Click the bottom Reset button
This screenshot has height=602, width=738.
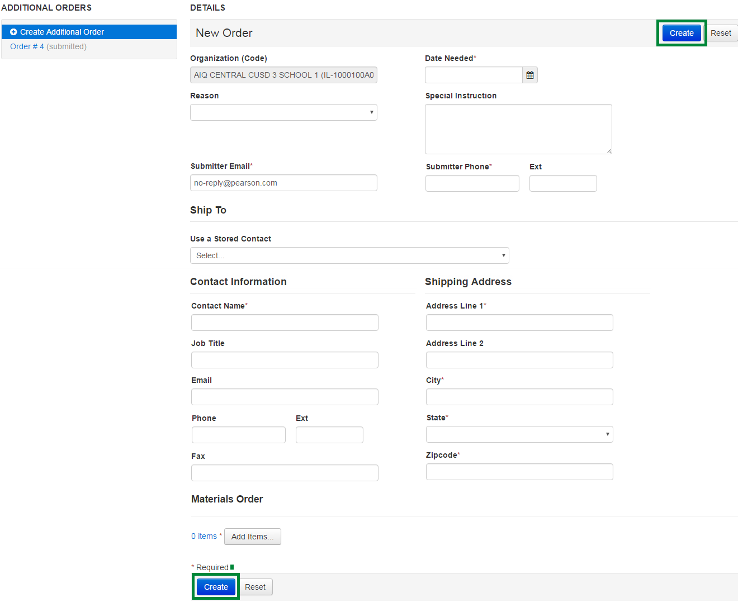pyautogui.click(x=255, y=587)
